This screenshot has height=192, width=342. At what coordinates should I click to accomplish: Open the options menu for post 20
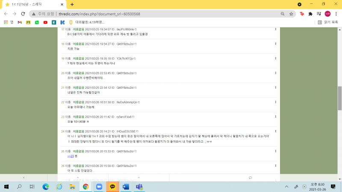click(275, 73)
